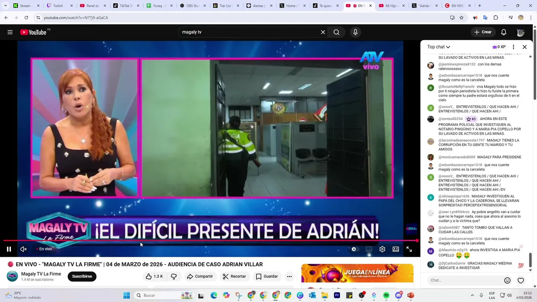Viewport: 537px width, 302px height.
Task: Open the weather widget showing 23°C
Action: pyautogui.click(x=23, y=295)
